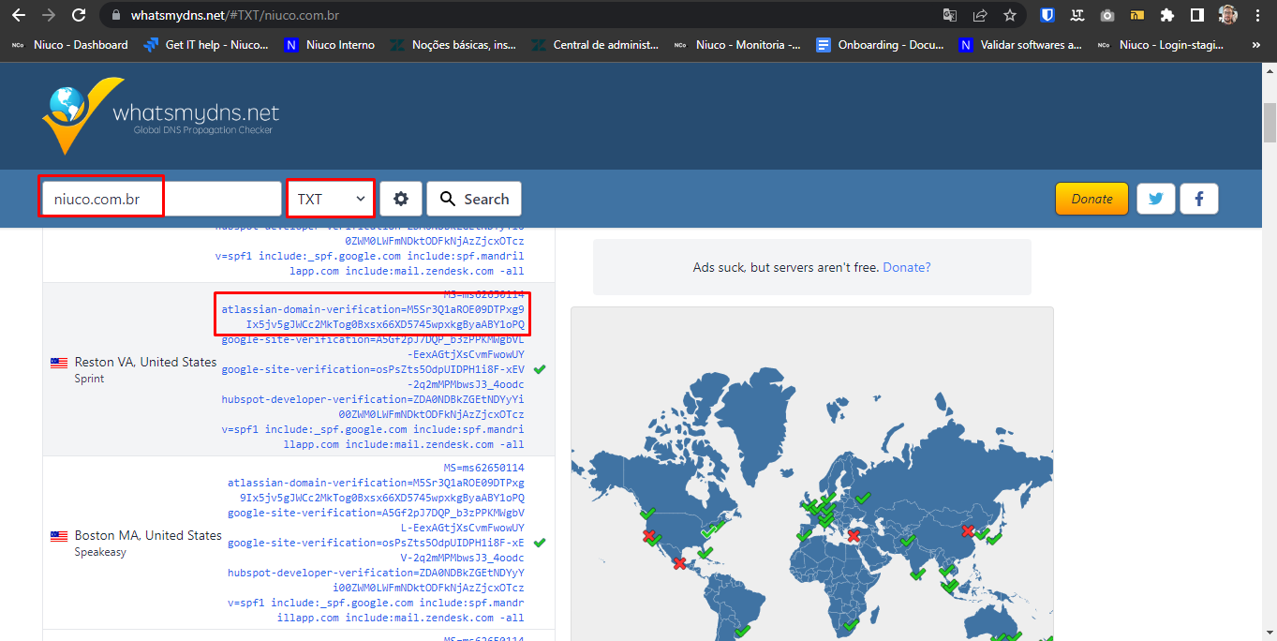Click 'MS=ms62650114' in the Boston MA result
This screenshot has height=641, width=1277.
coord(484,468)
